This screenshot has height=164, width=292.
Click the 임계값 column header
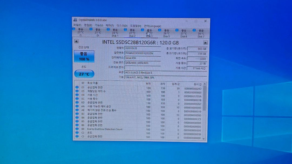tap(176, 84)
